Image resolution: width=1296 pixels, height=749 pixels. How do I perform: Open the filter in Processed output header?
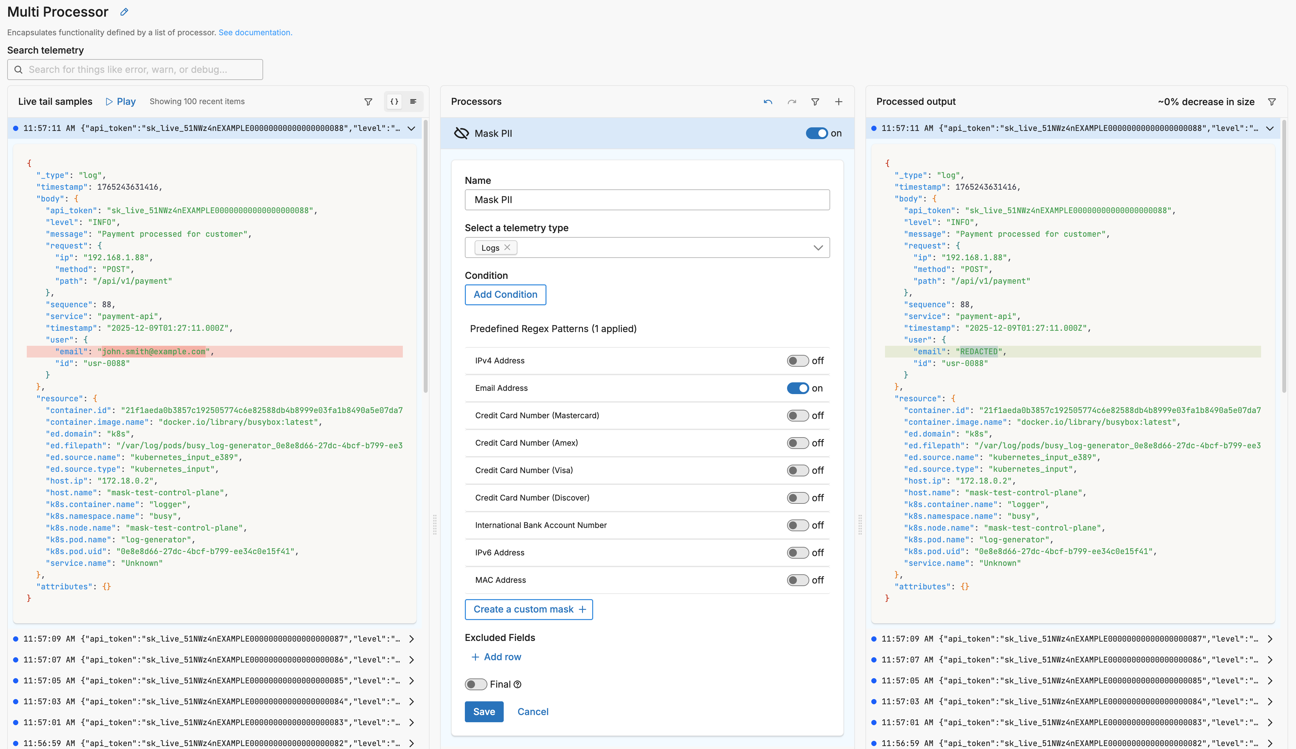pos(1272,102)
